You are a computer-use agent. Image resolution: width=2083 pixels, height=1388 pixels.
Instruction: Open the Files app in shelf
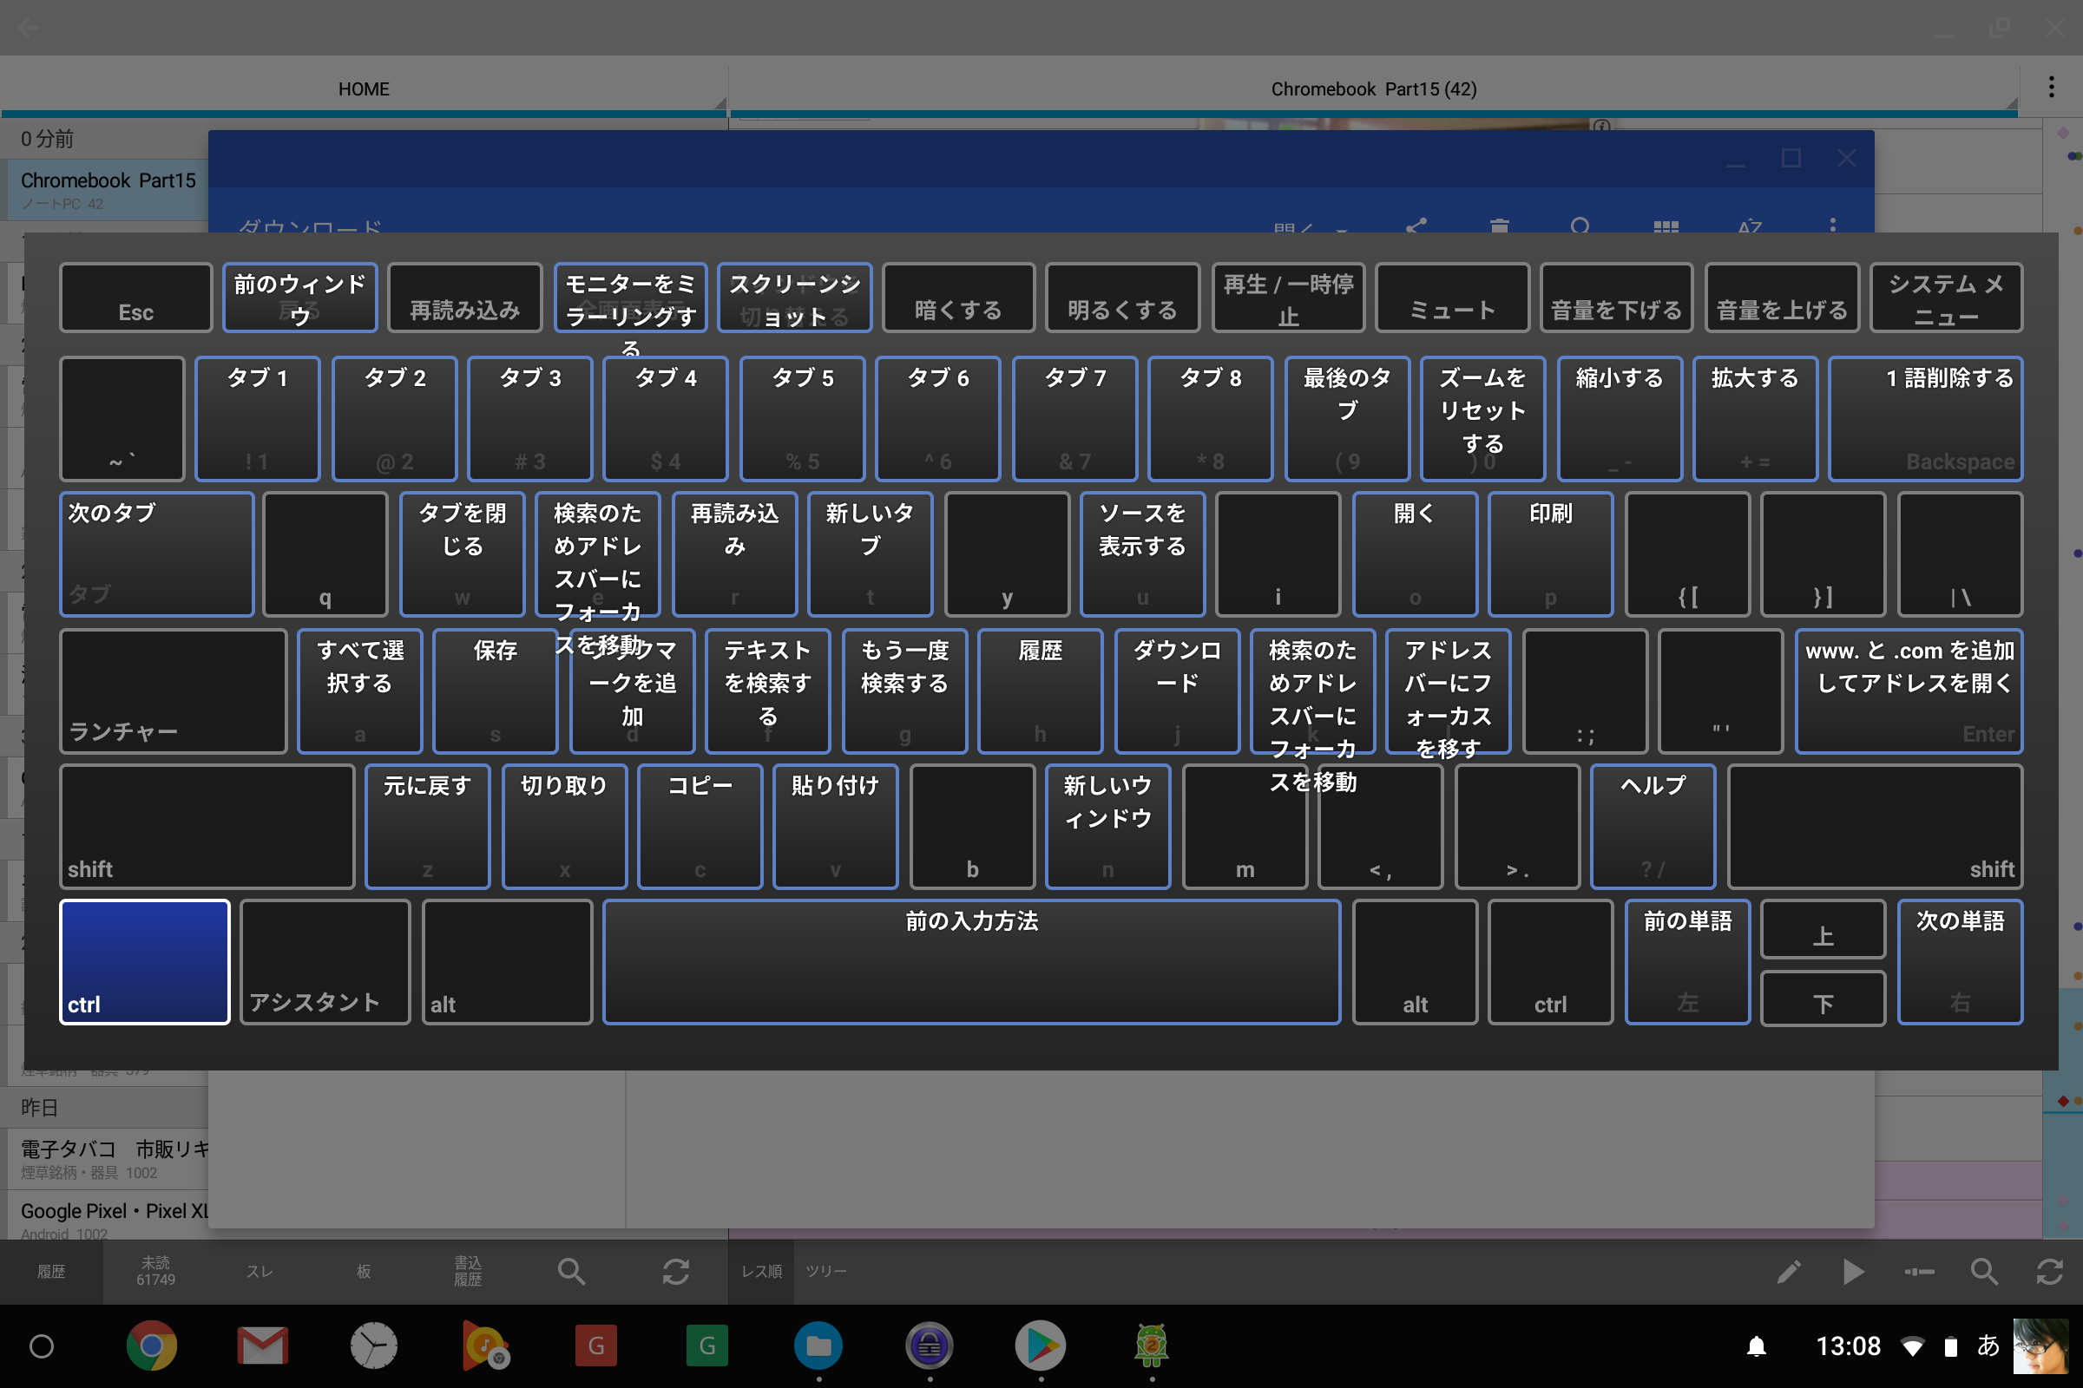point(818,1346)
